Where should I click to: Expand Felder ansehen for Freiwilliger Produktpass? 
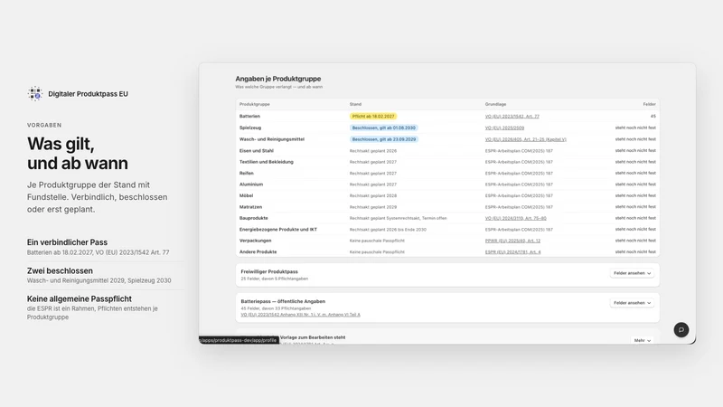(x=632, y=273)
